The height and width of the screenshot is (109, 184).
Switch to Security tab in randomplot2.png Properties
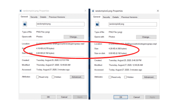click(106, 17)
